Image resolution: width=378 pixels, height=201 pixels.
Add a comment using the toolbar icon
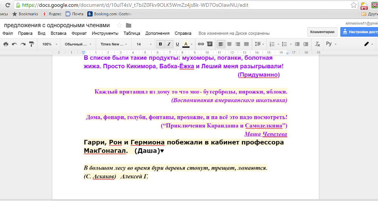209,44
